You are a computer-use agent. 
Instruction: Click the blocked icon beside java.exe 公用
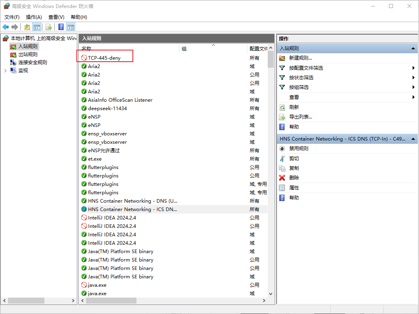pos(84,285)
